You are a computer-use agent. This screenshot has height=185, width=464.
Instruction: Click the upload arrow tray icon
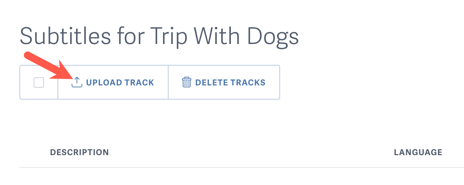tap(76, 82)
